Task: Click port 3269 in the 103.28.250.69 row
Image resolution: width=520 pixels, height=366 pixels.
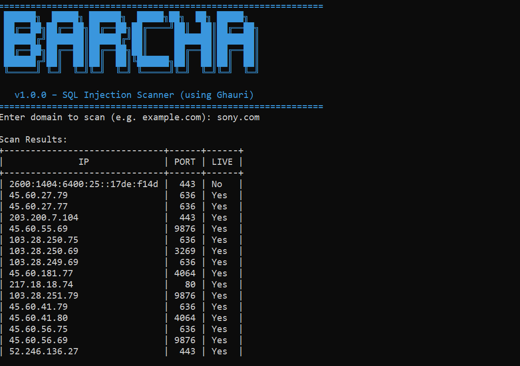Action: 185,251
